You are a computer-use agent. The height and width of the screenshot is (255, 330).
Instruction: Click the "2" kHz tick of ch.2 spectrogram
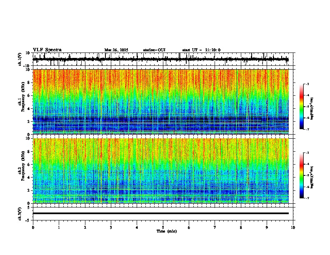coord(29,190)
